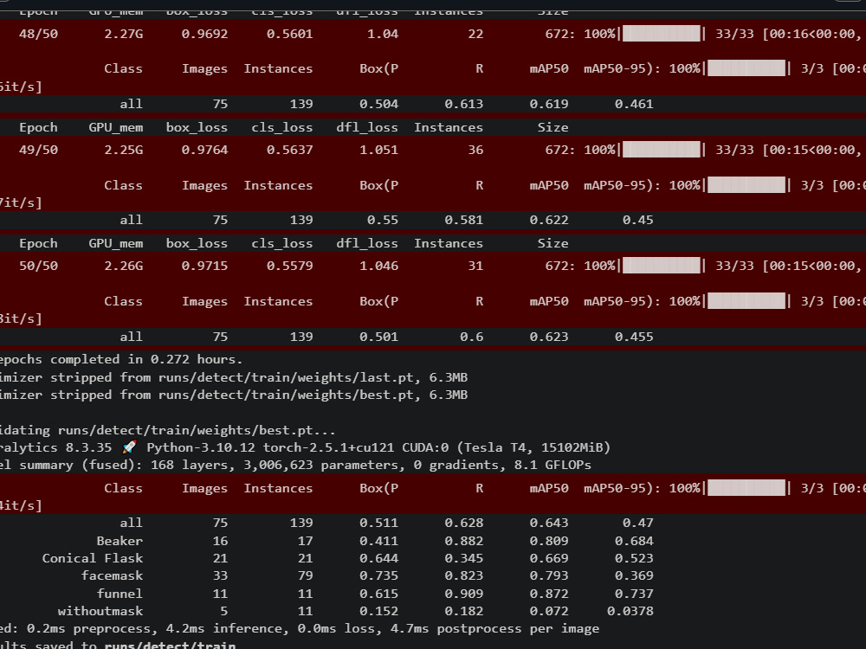
Task: Select box_loss value '0.9764'
Action: 204,150
